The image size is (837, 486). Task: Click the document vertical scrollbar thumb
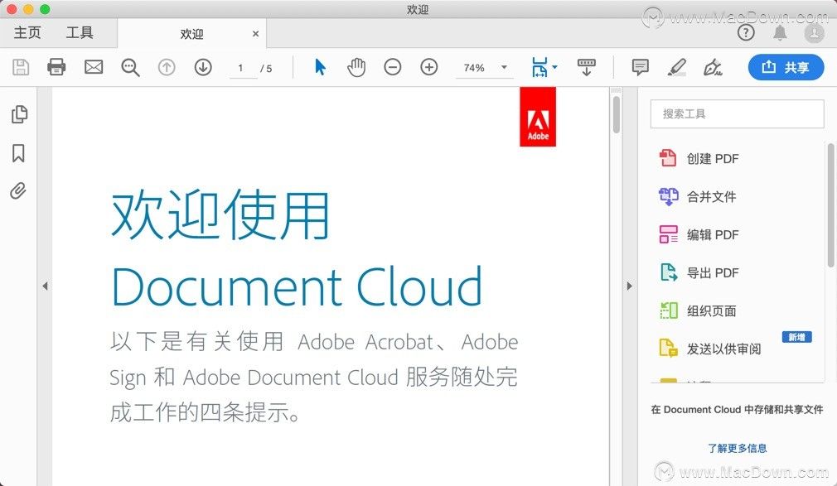pos(616,114)
